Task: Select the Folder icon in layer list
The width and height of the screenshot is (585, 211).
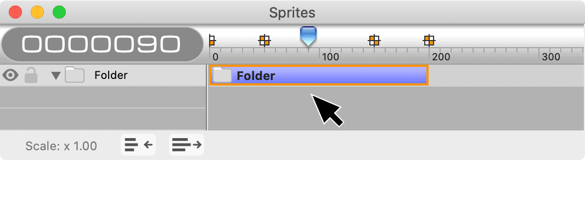Action: (75, 75)
